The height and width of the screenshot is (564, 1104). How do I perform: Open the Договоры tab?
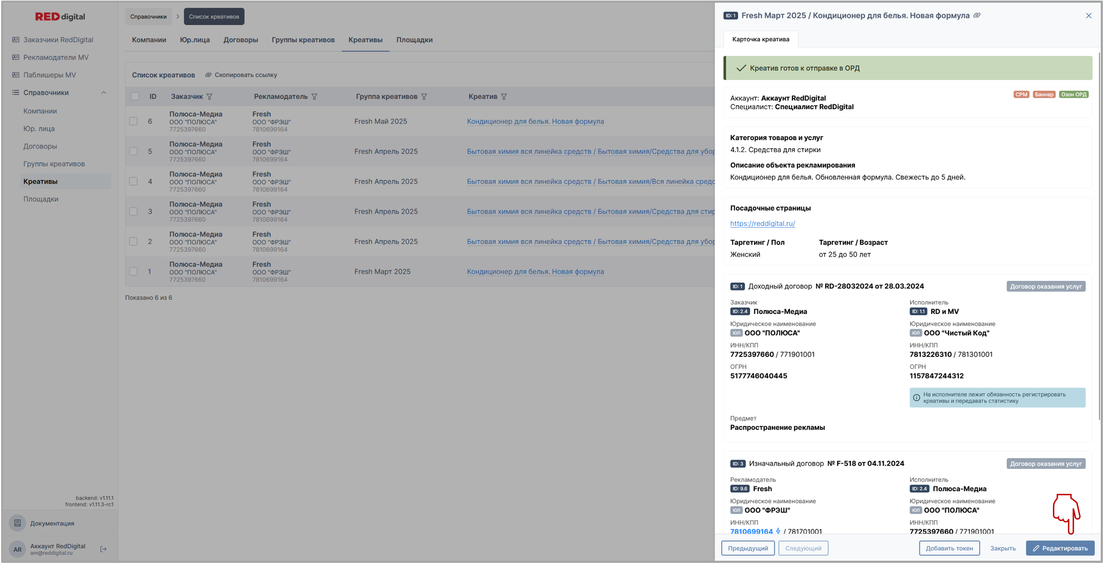pyautogui.click(x=240, y=40)
